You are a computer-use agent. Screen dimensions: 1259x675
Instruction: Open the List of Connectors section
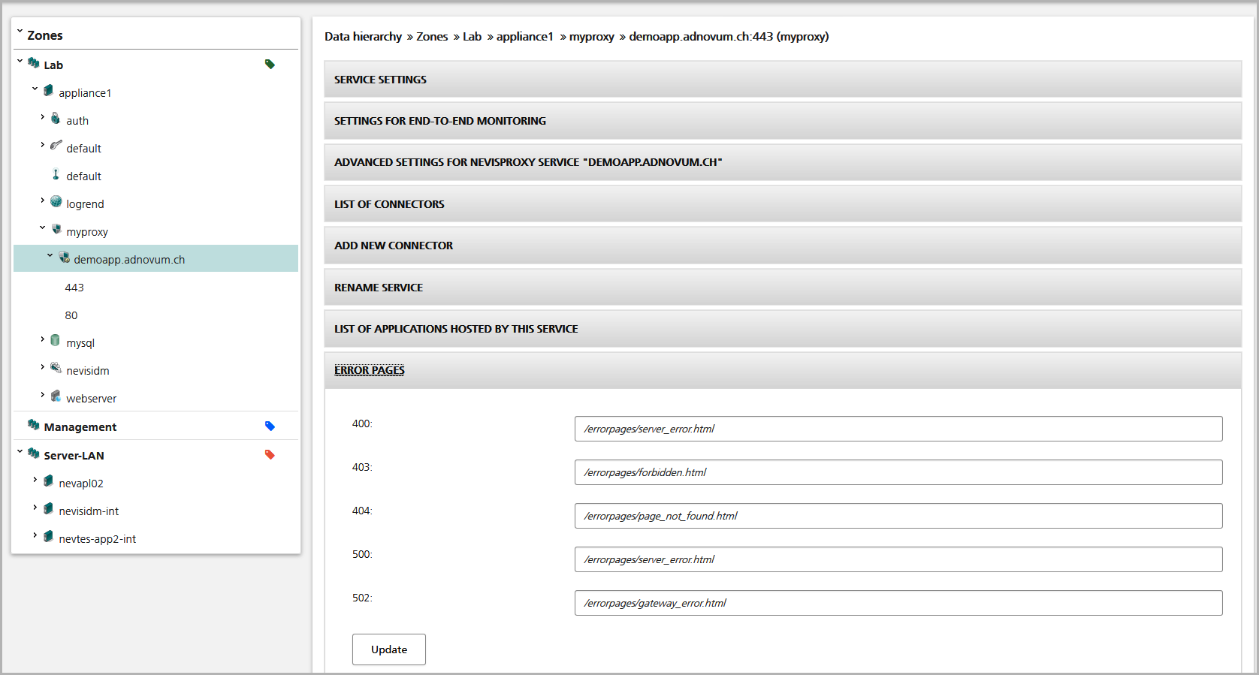coord(783,204)
